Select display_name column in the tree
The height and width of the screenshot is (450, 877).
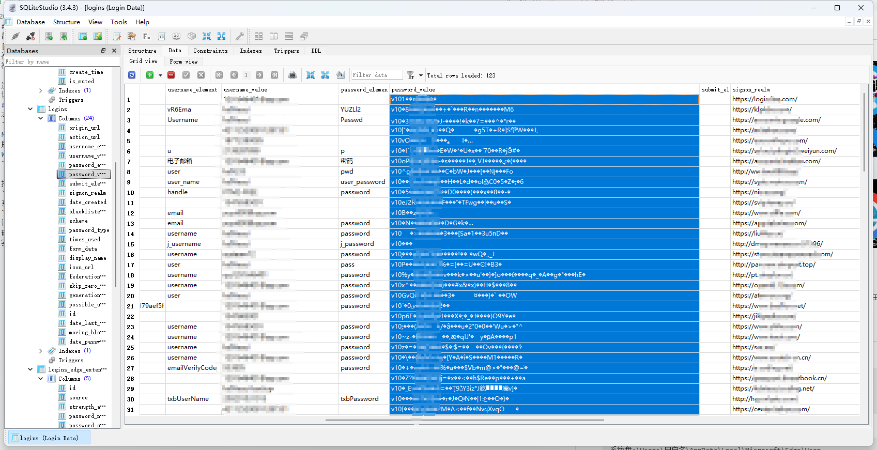(87, 258)
